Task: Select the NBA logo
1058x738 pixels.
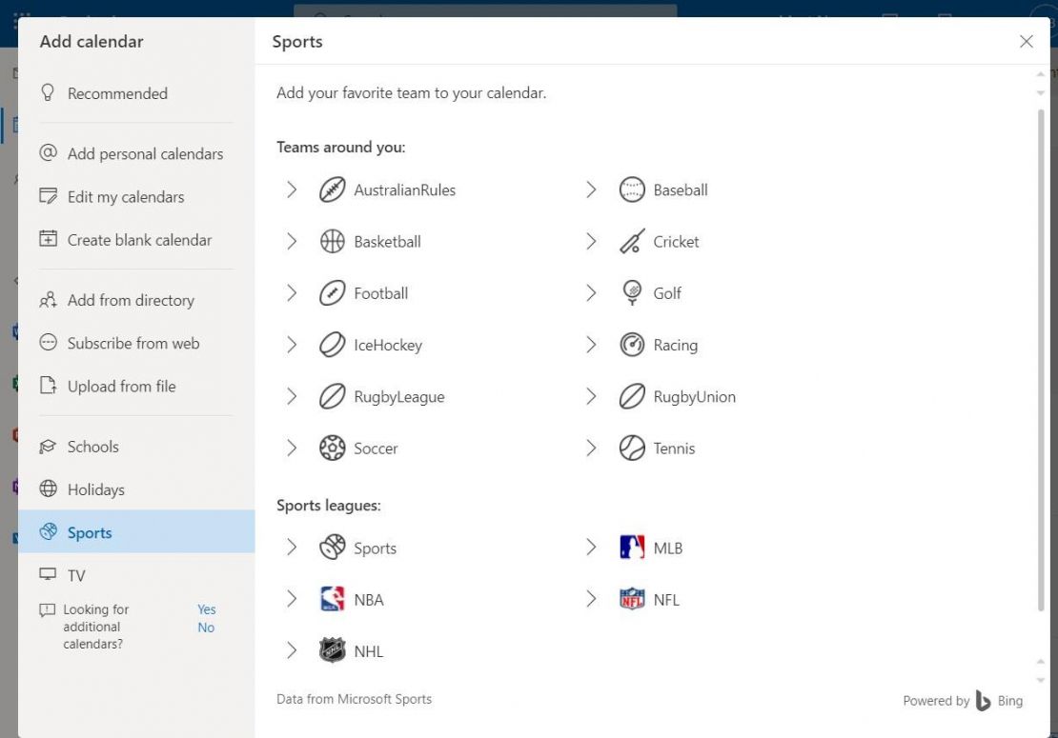Action: (x=333, y=599)
